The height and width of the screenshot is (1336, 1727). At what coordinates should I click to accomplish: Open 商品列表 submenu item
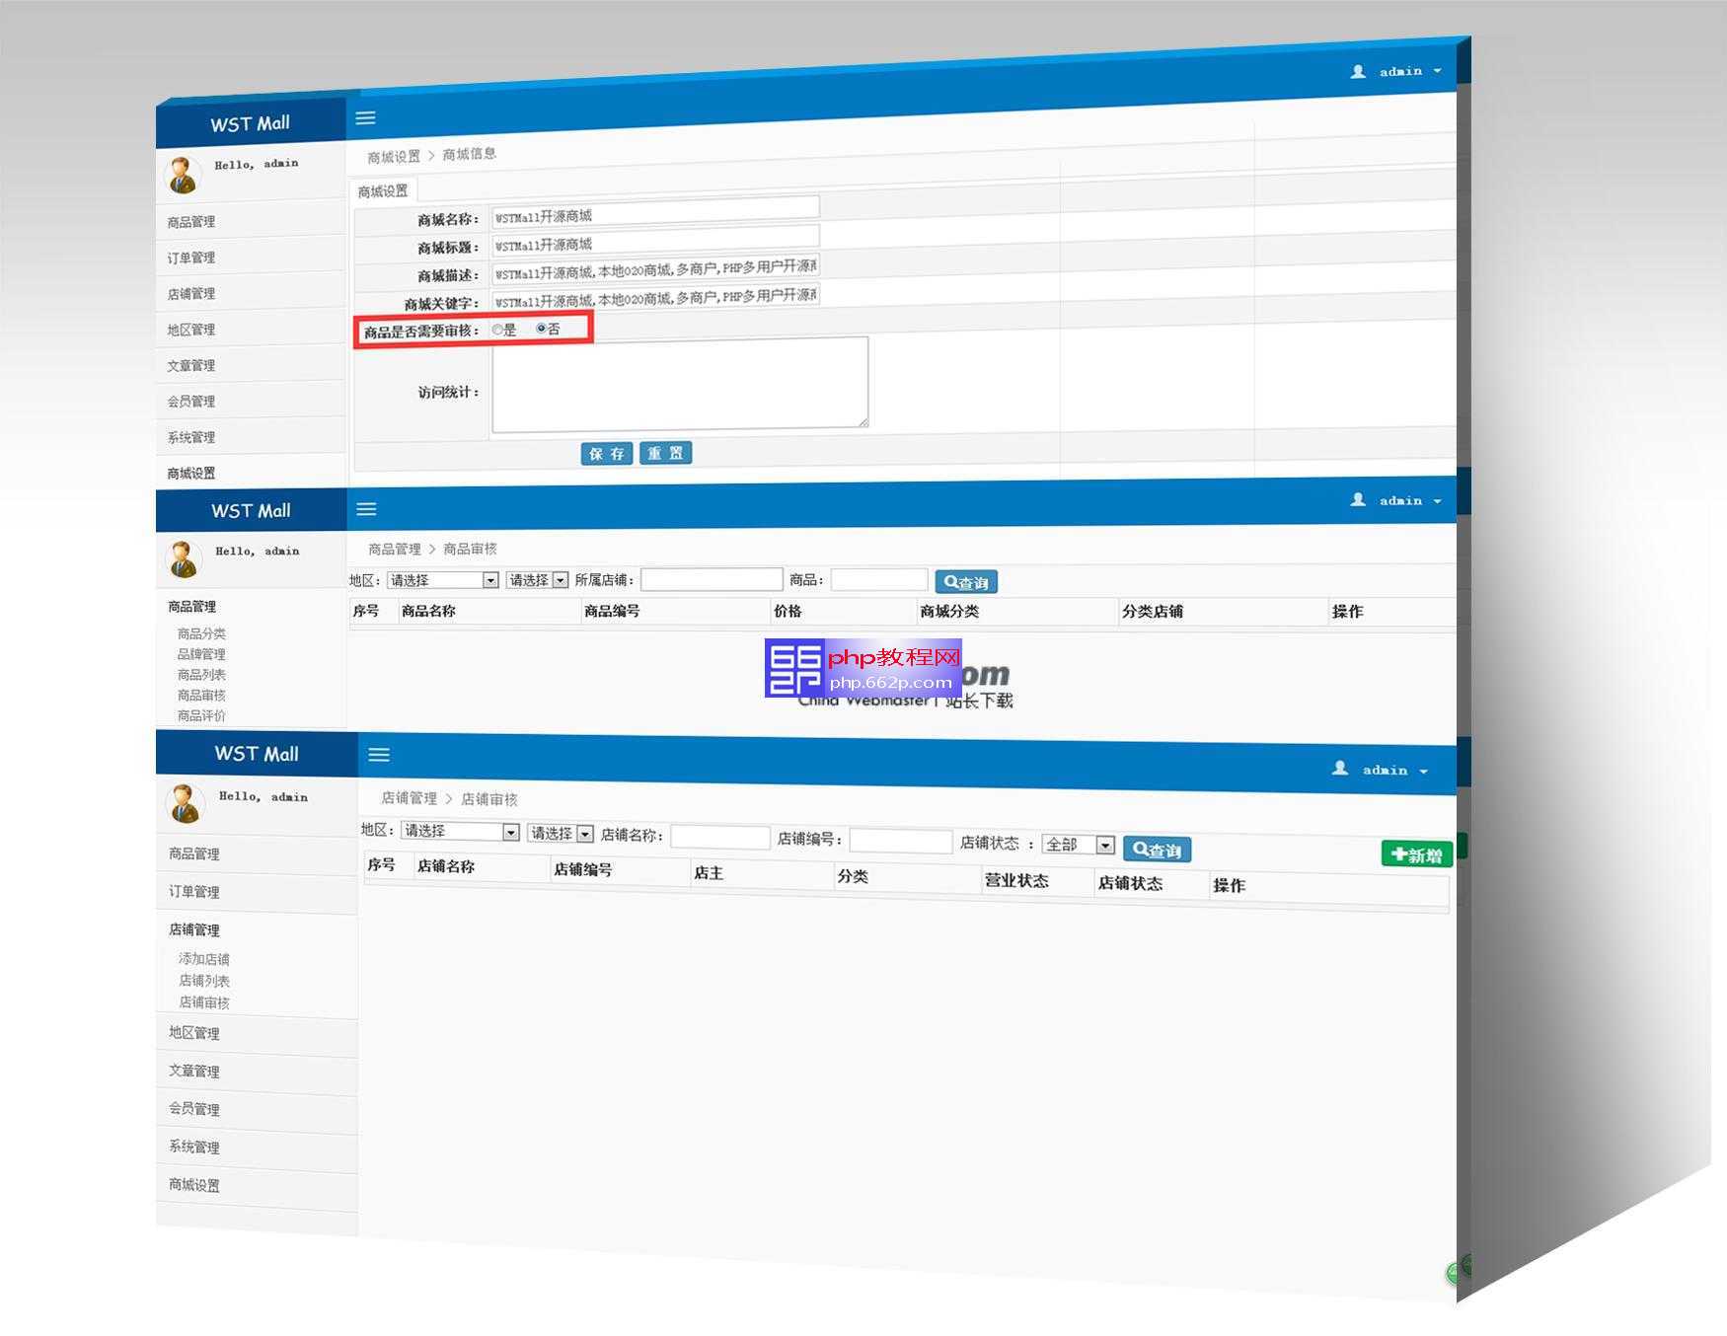click(x=201, y=675)
